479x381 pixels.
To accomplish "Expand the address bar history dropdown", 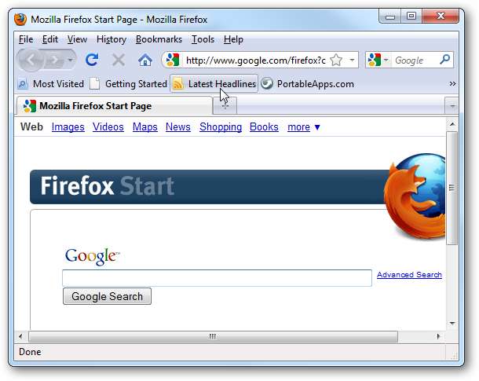I will [x=352, y=60].
